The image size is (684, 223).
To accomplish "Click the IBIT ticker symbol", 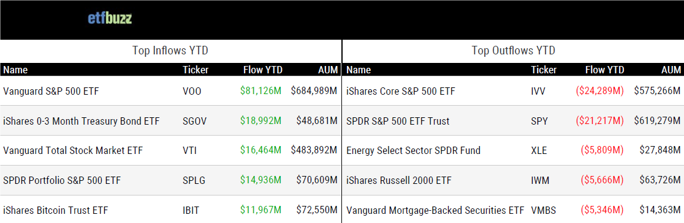I will (191, 210).
